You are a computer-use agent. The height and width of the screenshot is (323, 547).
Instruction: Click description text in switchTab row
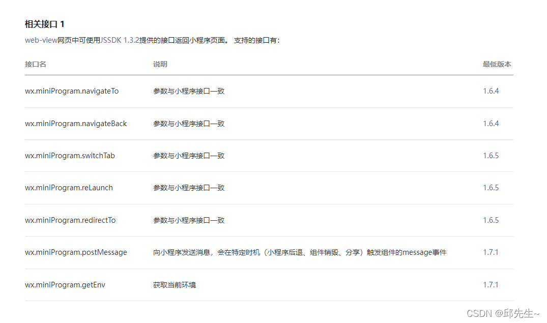tap(189, 156)
